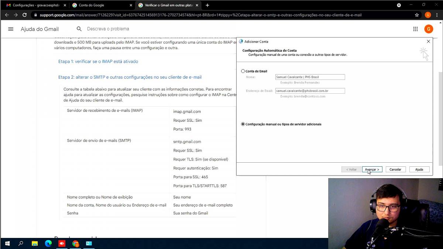Click the 'Ajuda' button in the dialog
The height and width of the screenshot is (249, 443).
click(419, 169)
